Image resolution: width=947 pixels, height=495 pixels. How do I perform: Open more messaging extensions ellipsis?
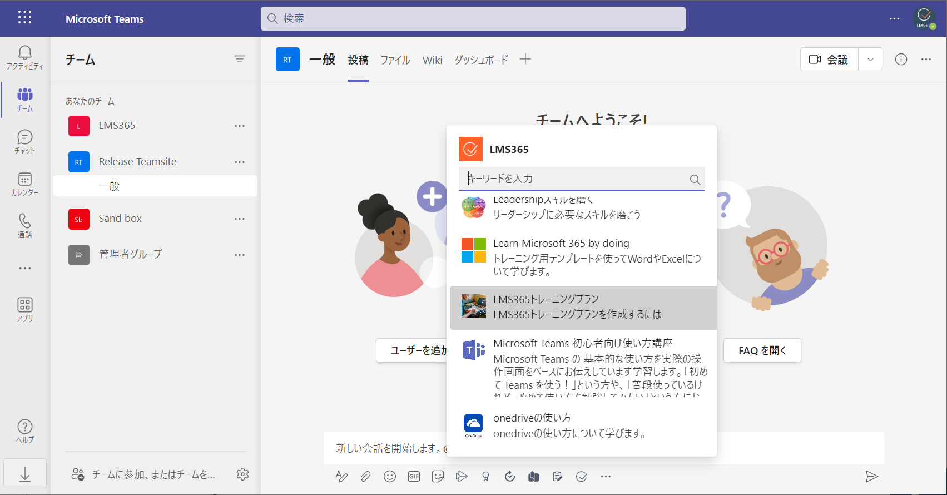[606, 476]
